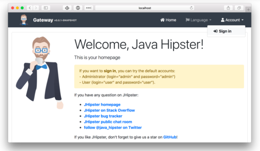Open JHipster on Stack Overflow link

click(x=109, y=110)
